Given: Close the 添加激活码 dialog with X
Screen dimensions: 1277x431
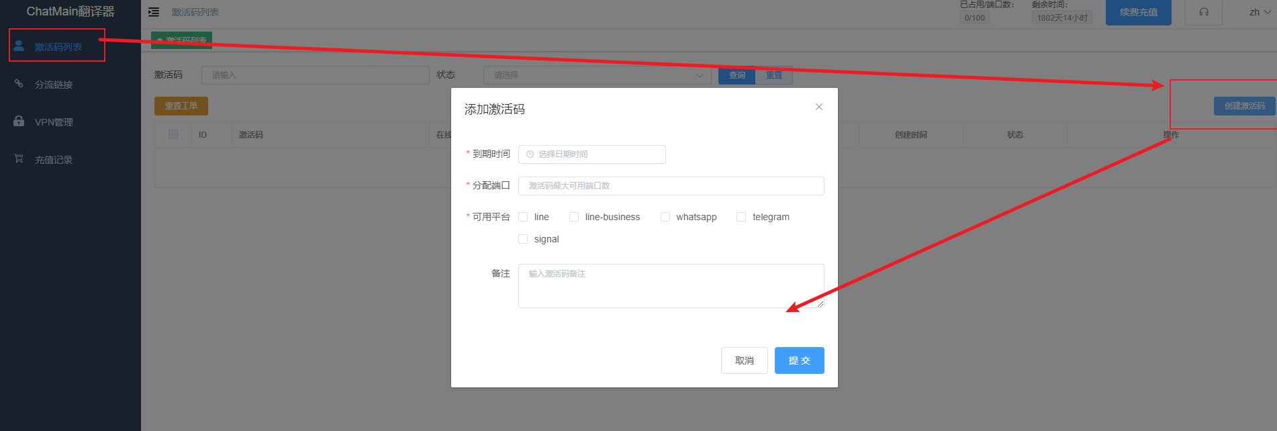Looking at the screenshot, I should point(819,107).
